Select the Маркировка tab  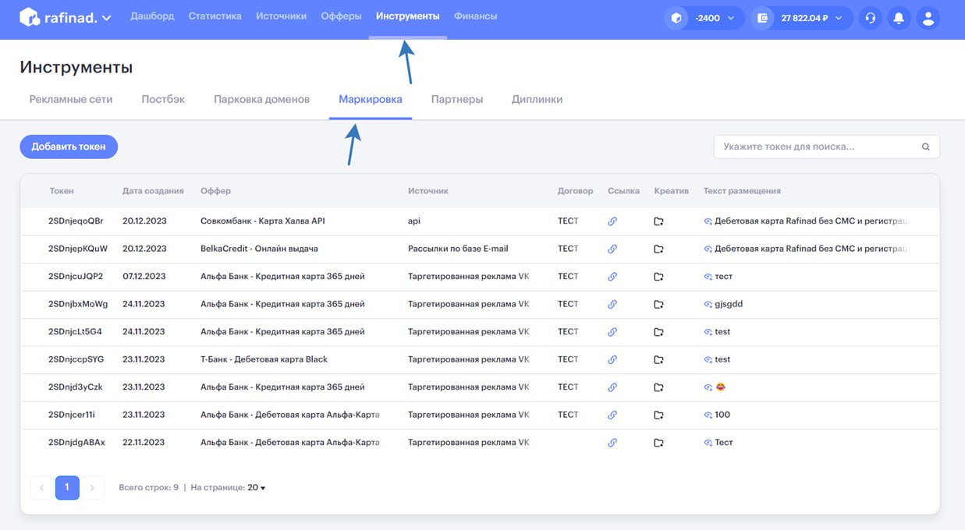click(x=371, y=100)
